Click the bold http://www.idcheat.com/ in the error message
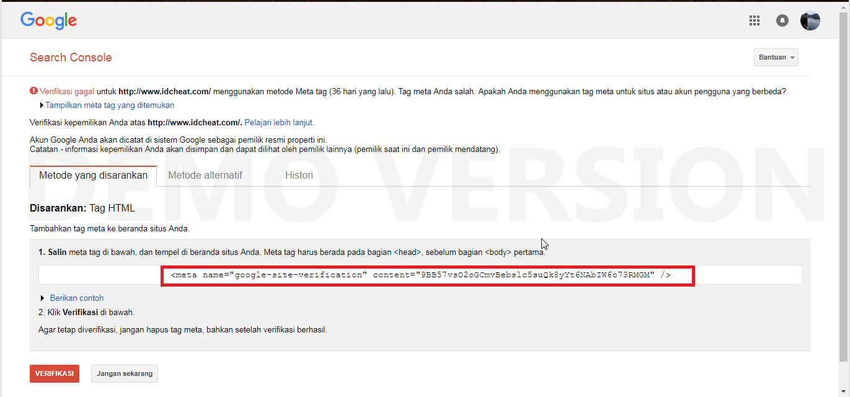This screenshot has width=850, height=397. point(165,91)
